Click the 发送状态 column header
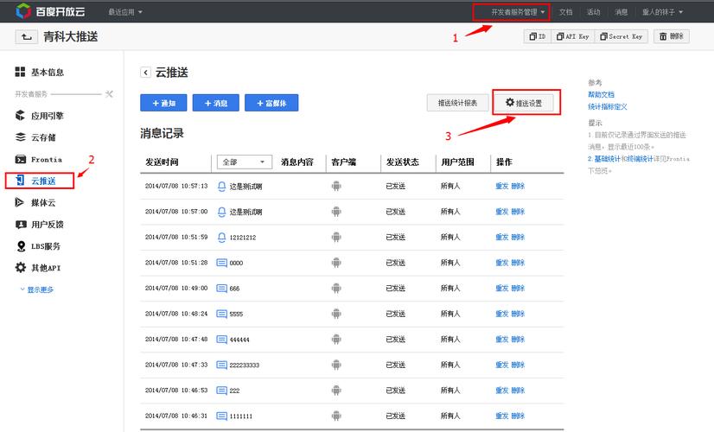 coord(403,162)
